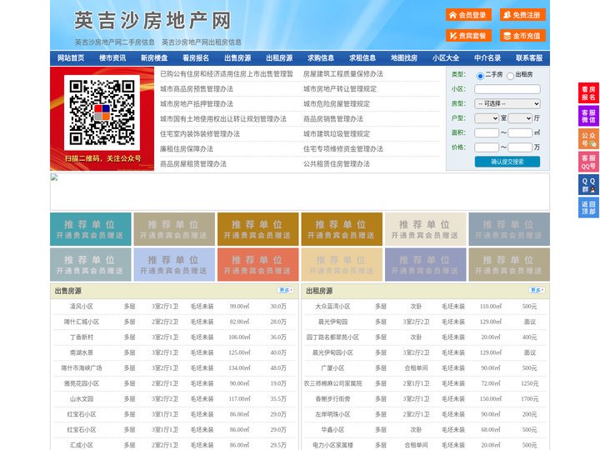The image size is (600, 450).
Task: Select the 出租房 radio button
Action: (x=510, y=76)
